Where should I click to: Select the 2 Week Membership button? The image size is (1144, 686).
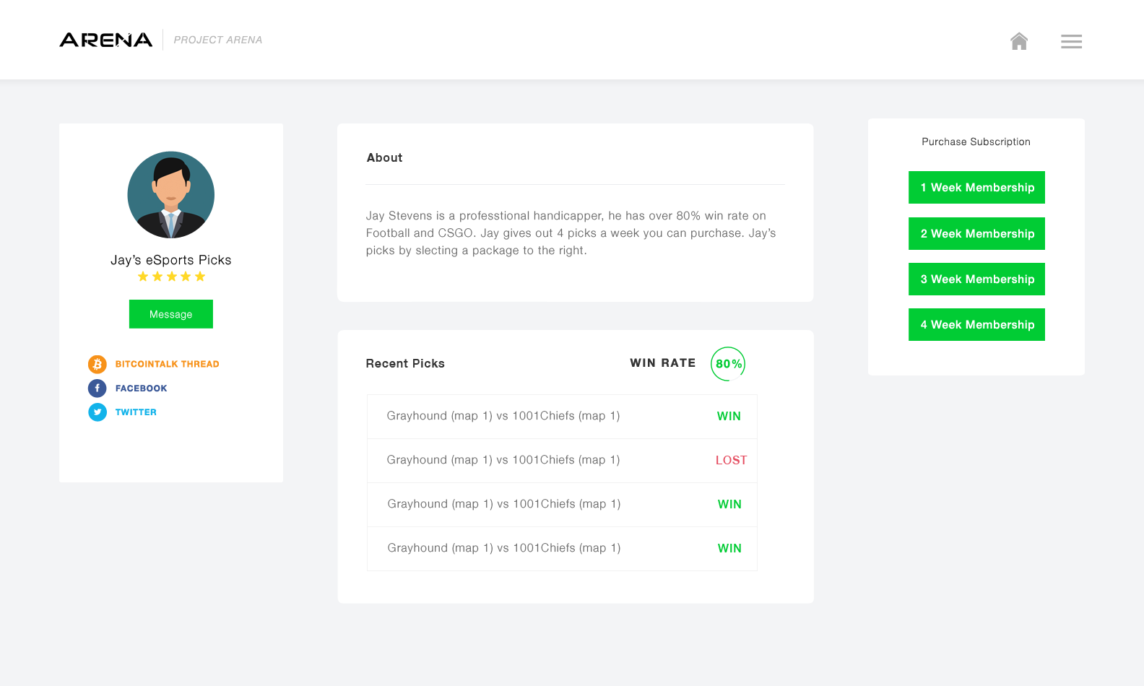point(976,234)
